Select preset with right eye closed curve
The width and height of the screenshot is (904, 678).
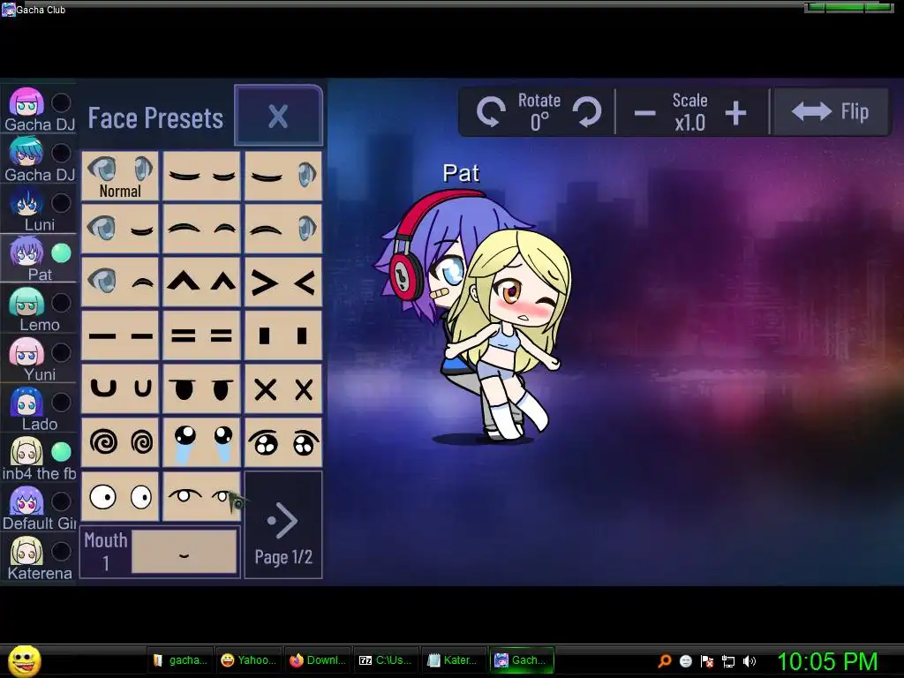pos(120,229)
